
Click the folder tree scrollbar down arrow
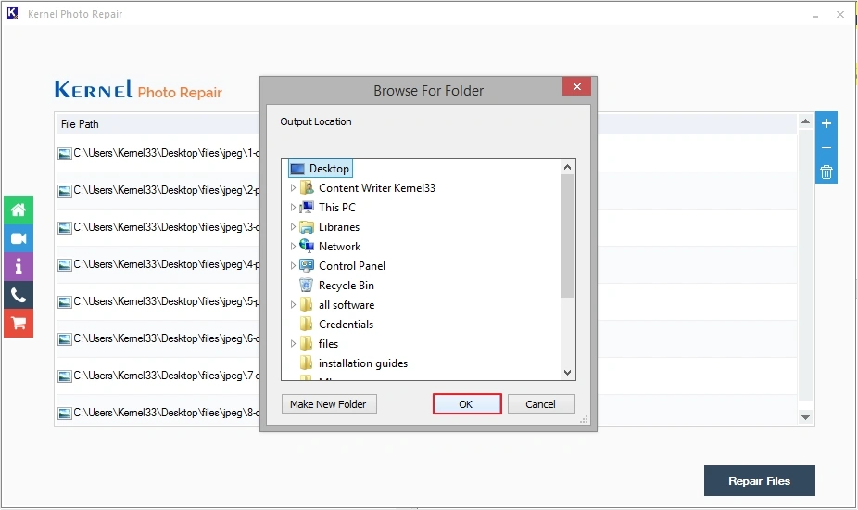(x=568, y=372)
